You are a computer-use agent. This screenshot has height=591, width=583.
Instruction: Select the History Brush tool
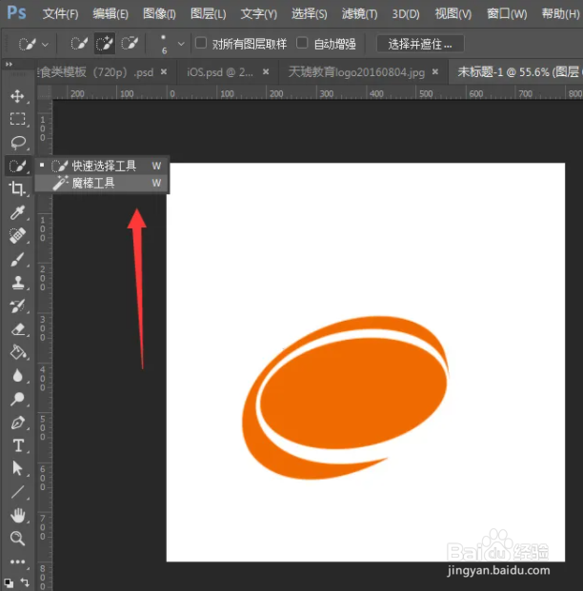point(17,306)
